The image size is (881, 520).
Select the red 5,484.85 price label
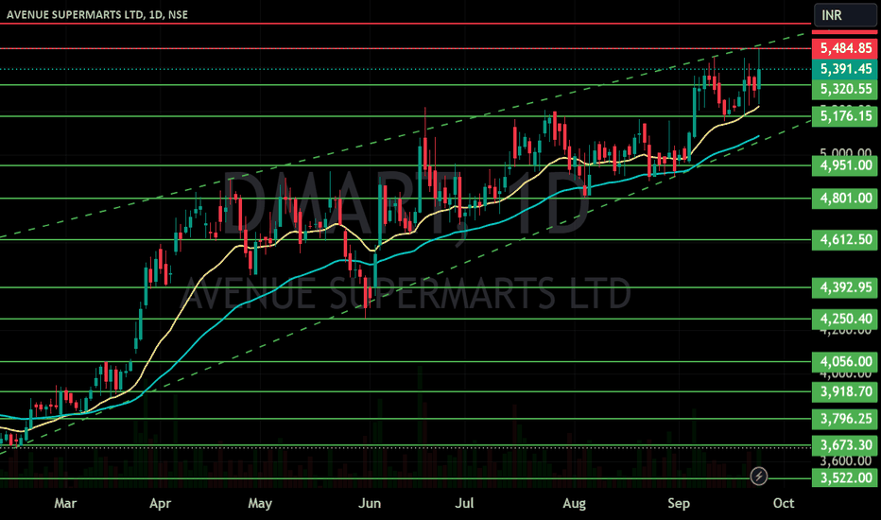[844, 48]
